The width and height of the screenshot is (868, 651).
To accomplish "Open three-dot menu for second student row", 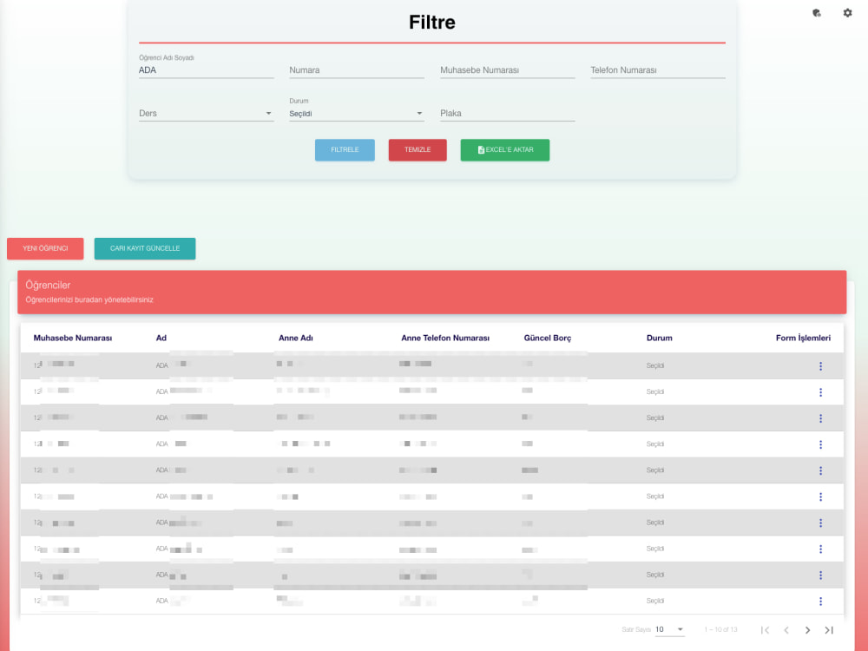I will (820, 392).
